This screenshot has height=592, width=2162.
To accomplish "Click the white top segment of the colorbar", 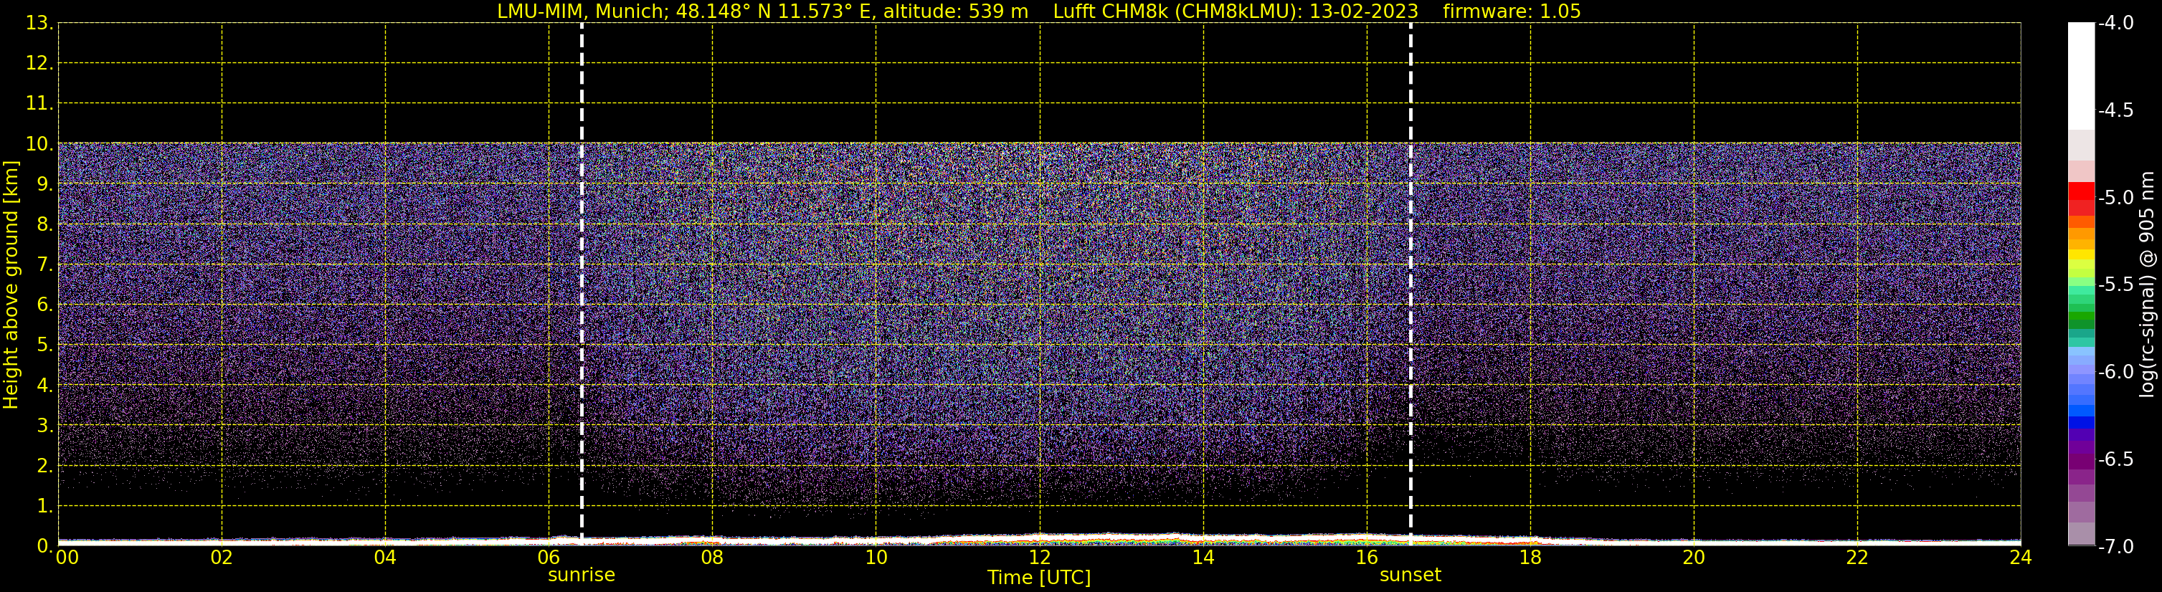I will coord(2082,75).
